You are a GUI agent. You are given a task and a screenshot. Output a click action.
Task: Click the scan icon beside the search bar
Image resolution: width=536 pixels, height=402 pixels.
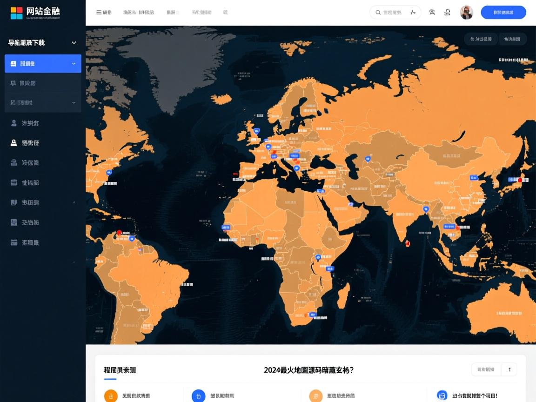(x=432, y=13)
